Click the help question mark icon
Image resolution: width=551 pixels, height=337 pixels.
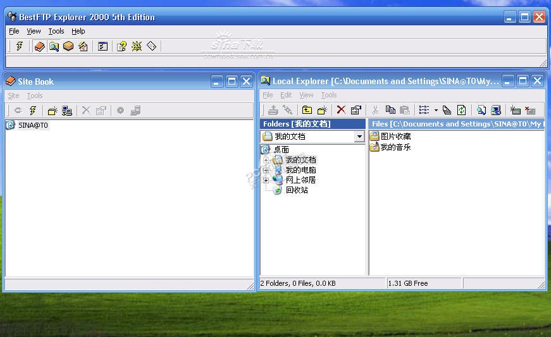point(121,46)
